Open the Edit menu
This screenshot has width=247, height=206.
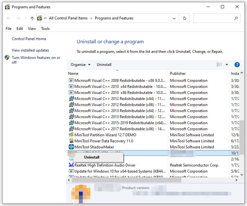pos(20,29)
